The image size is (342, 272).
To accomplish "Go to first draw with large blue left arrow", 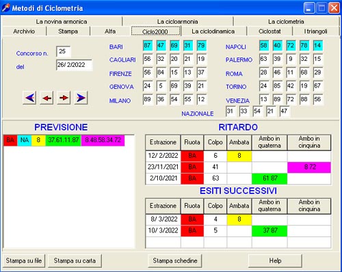I will coord(29,98).
